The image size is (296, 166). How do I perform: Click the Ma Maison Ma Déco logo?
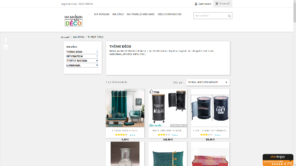pyautogui.click(x=73, y=20)
